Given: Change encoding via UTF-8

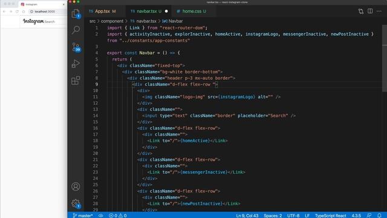Looking at the screenshot, I should pyautogui.click(x=293, y=216).
